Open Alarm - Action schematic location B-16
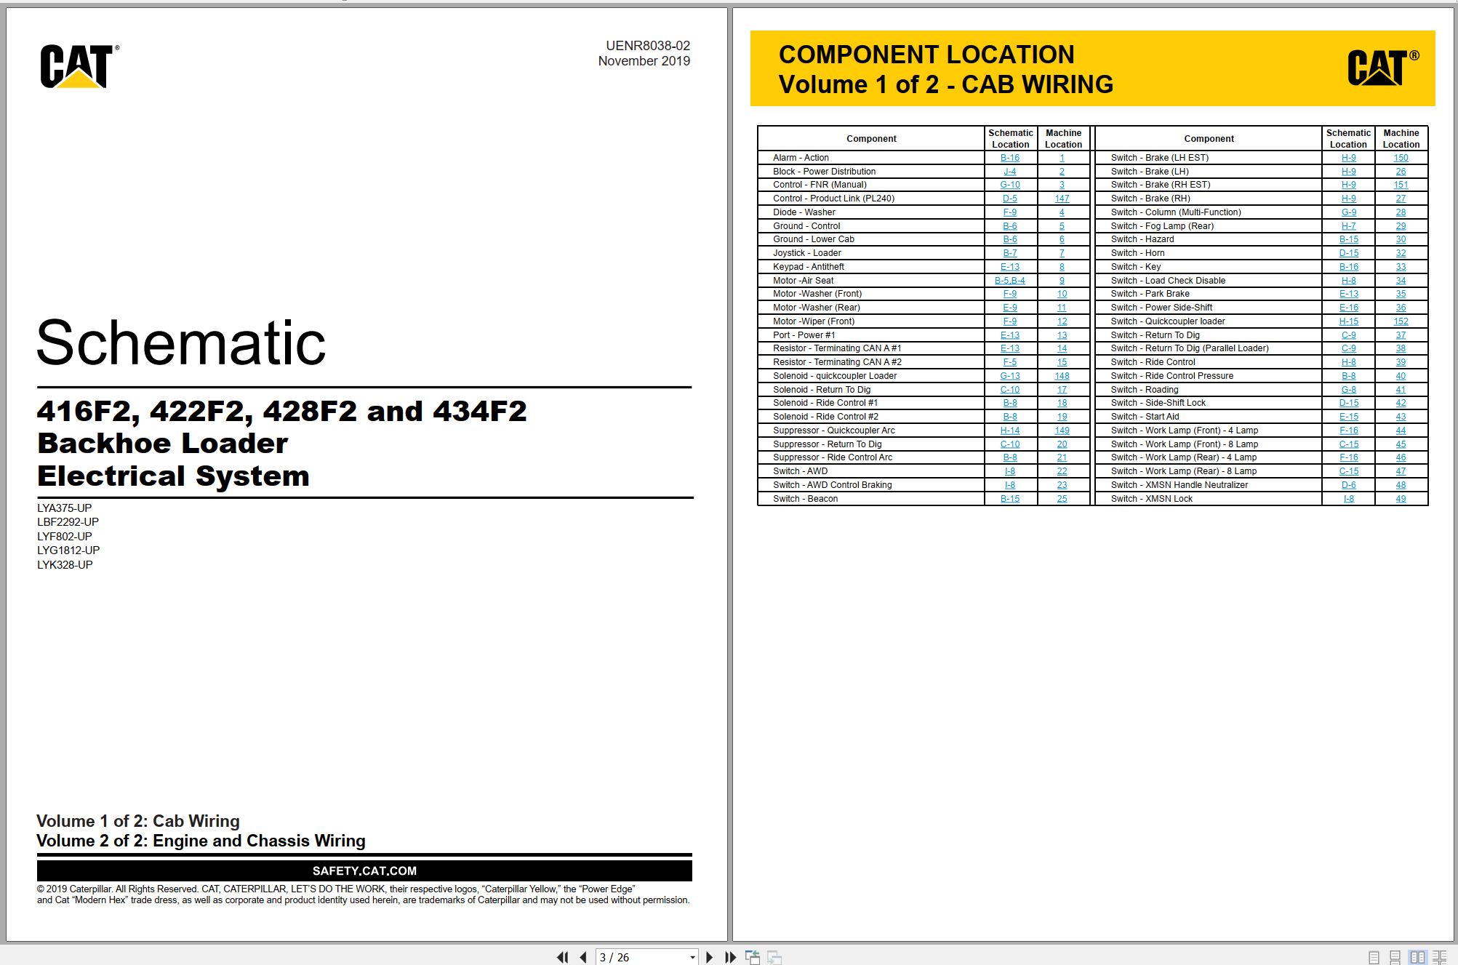 [1009, 158]
